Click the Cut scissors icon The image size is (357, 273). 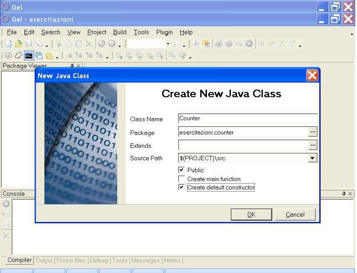(58, 44)
